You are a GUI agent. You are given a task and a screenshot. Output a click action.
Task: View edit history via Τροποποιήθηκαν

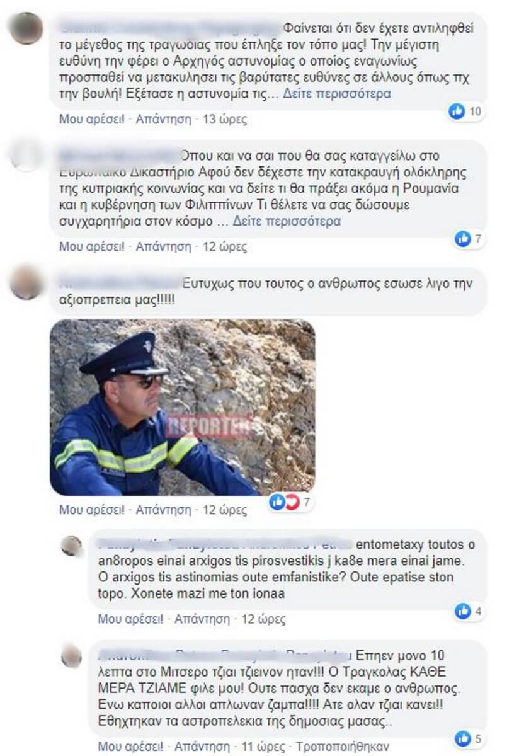coord(337,745)
